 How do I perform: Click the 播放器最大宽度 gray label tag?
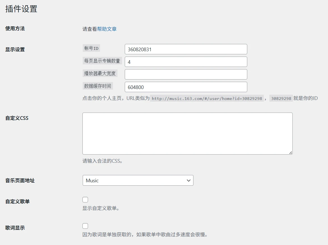click(x=100, y=73)
